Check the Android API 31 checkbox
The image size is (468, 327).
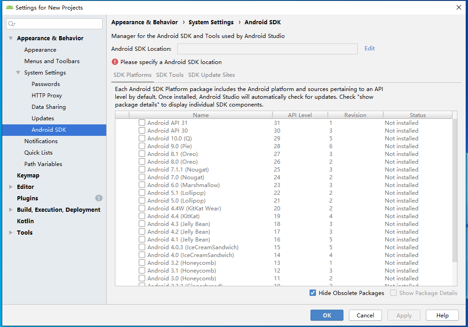(x=142, y=123)
